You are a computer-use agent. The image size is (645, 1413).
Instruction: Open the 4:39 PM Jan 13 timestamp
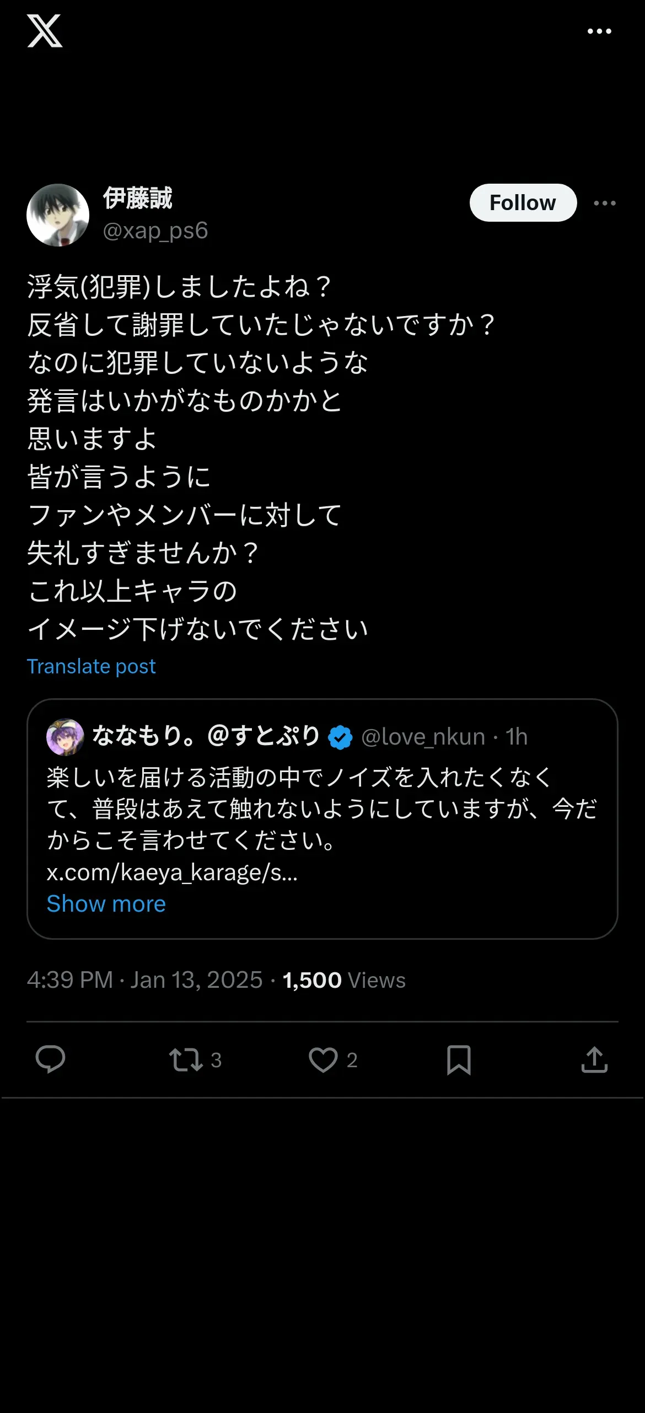click(x=145, y=980)
